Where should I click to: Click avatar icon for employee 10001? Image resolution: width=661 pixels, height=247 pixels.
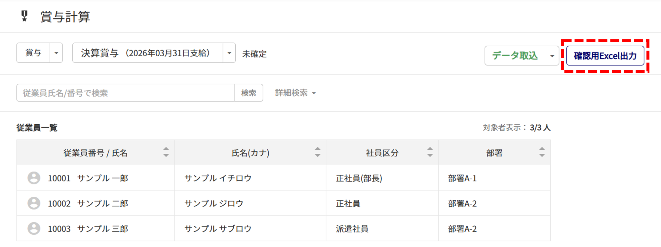coord(34,178)
